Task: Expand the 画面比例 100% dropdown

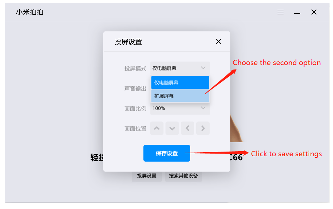Action: 180,108
